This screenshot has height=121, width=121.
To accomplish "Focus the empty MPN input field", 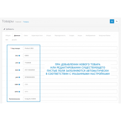I will 70,92.
